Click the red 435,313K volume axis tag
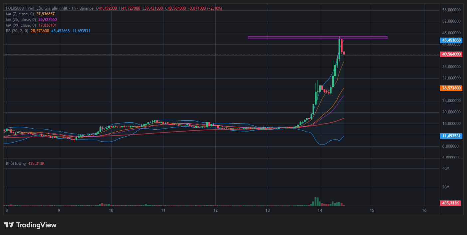This screenshot has height=235, width=467. click(451, 203)
